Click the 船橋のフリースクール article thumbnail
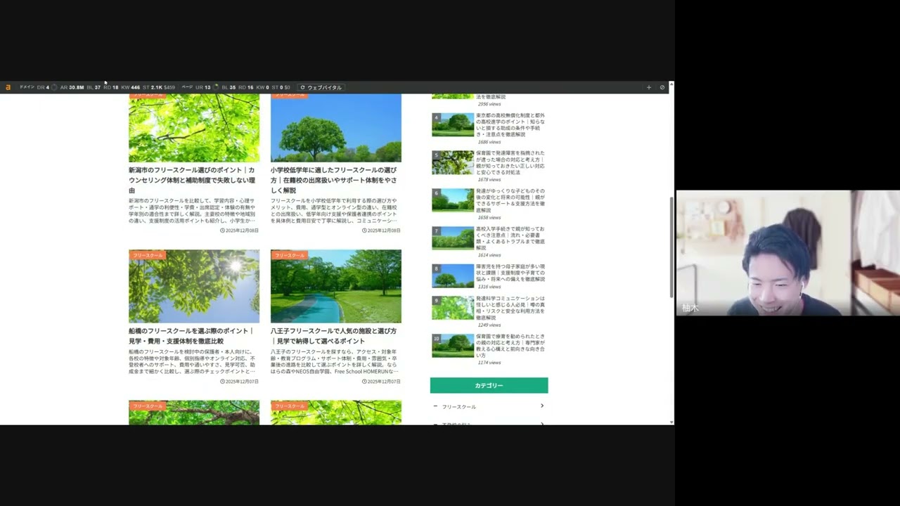The image size is (900, 506). click(194, 286)
